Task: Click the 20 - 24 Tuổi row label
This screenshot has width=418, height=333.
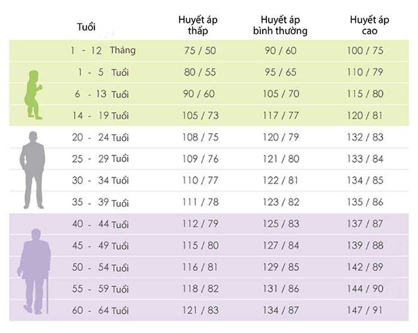Action: (100, 137)
